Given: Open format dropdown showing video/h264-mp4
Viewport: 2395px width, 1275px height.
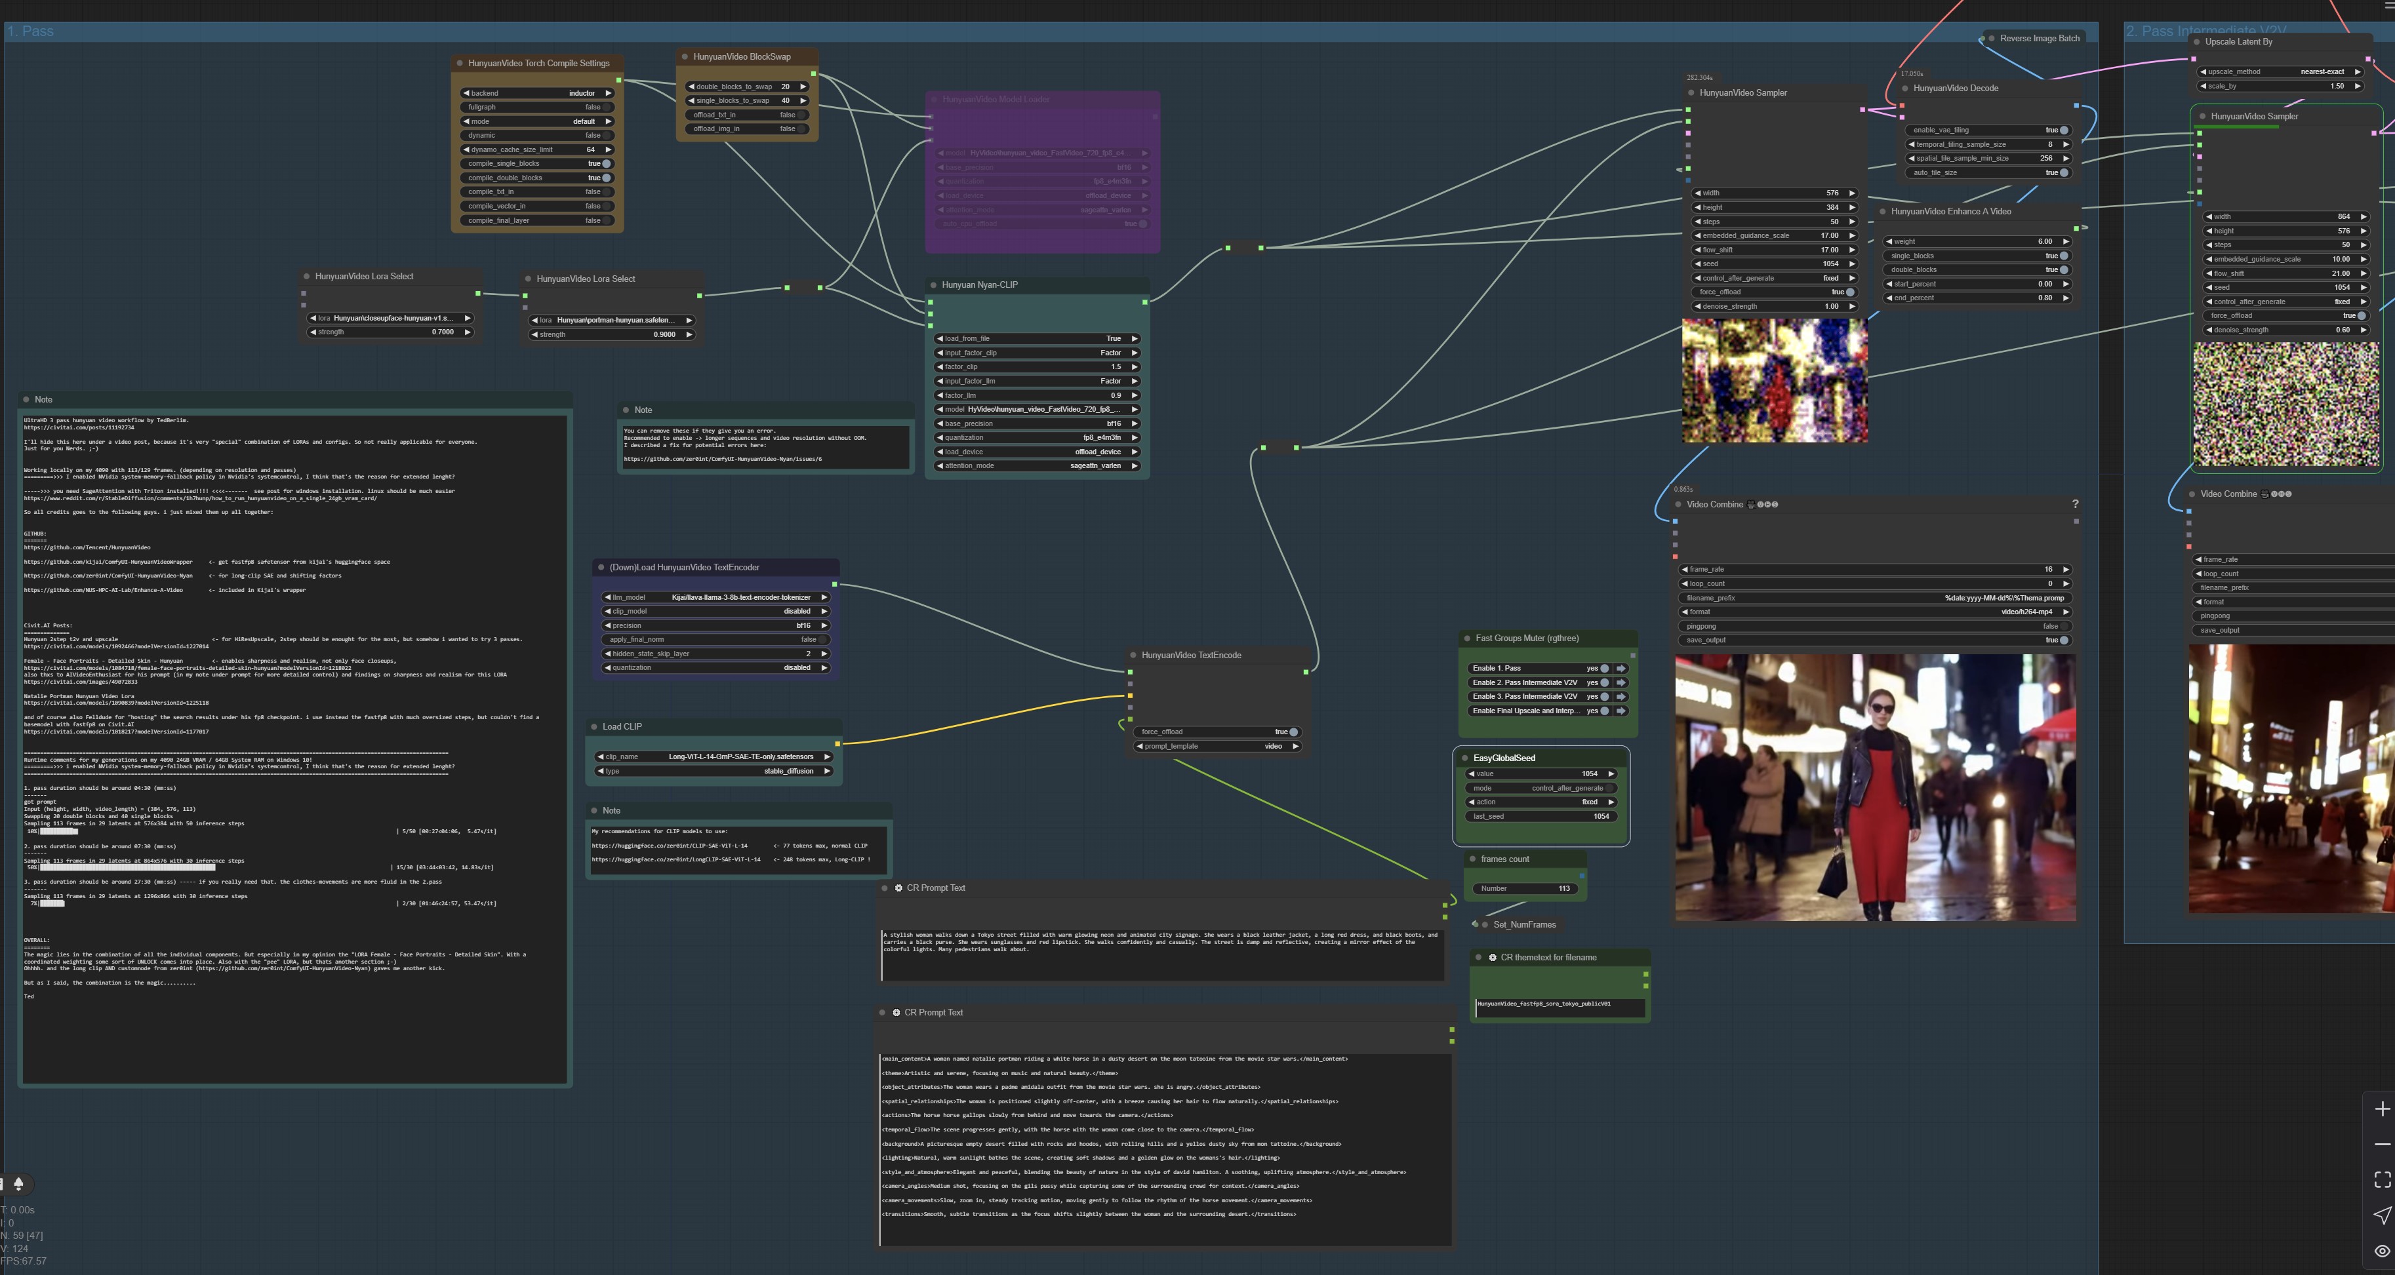Looking at the screenshot, I should pos(1876,612).
